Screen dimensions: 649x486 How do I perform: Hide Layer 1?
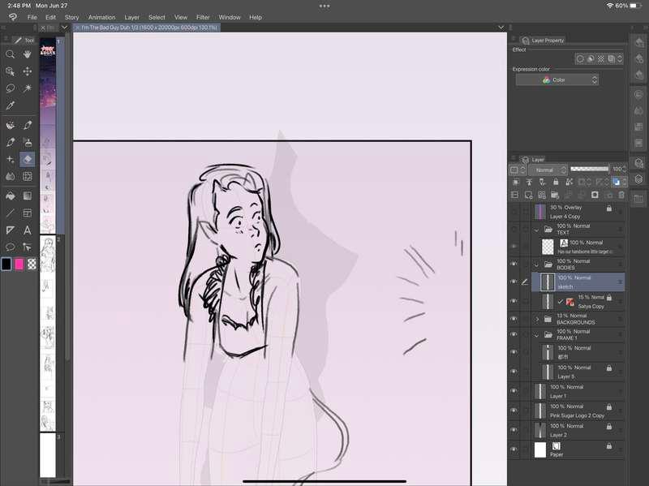click(x=514, y=391)
